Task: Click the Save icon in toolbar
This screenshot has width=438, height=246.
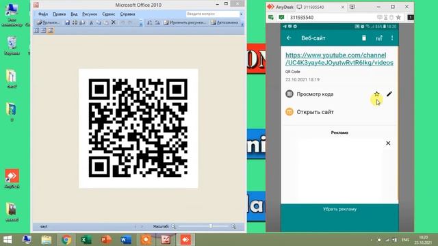Action: (x=67, y=23)
